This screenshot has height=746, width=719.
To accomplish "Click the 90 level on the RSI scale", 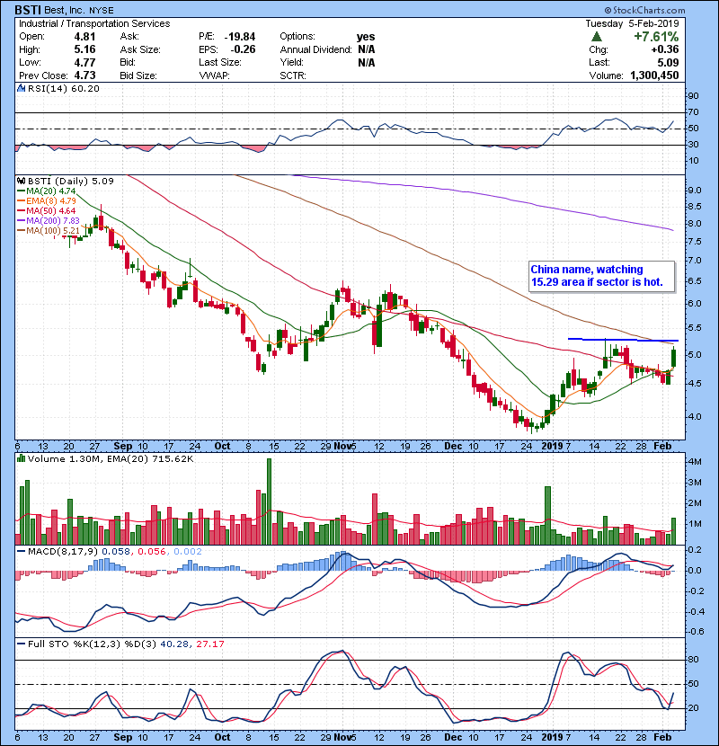I will pyautogui.click(x=693, y=96).
